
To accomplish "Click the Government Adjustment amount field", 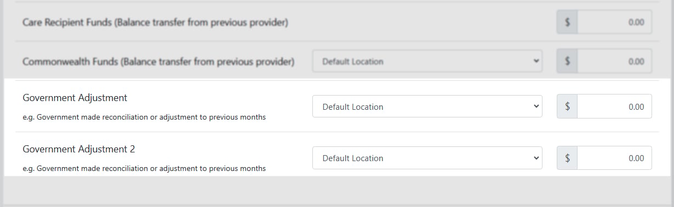I will 614,107.
